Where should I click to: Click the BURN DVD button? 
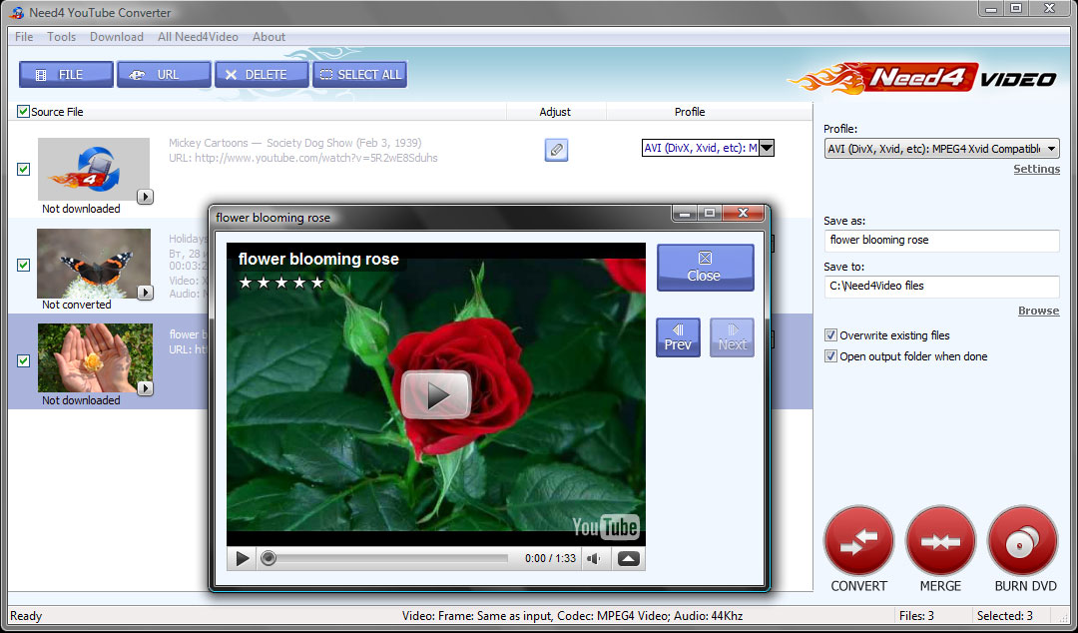[1022, 541]
